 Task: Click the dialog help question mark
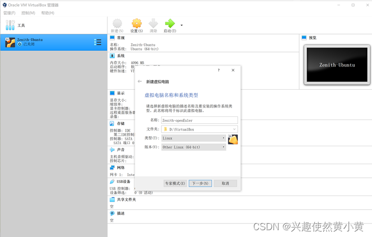click(x=218, y=70)
